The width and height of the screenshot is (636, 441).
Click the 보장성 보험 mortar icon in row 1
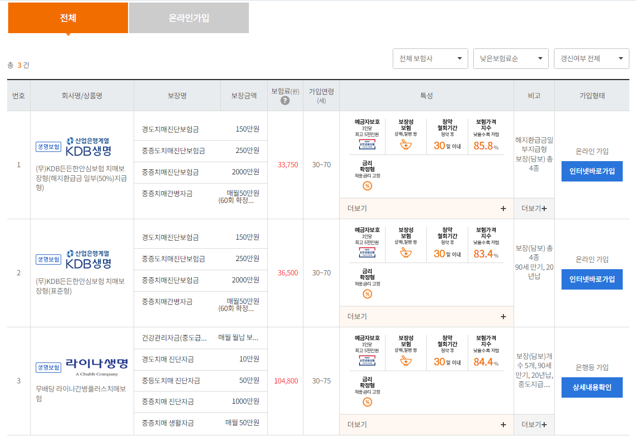[x=406, y=145]
